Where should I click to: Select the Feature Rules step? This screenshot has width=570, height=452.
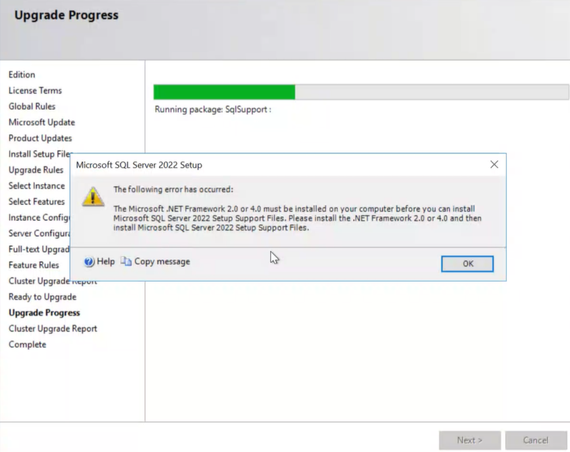pos(34,265)
